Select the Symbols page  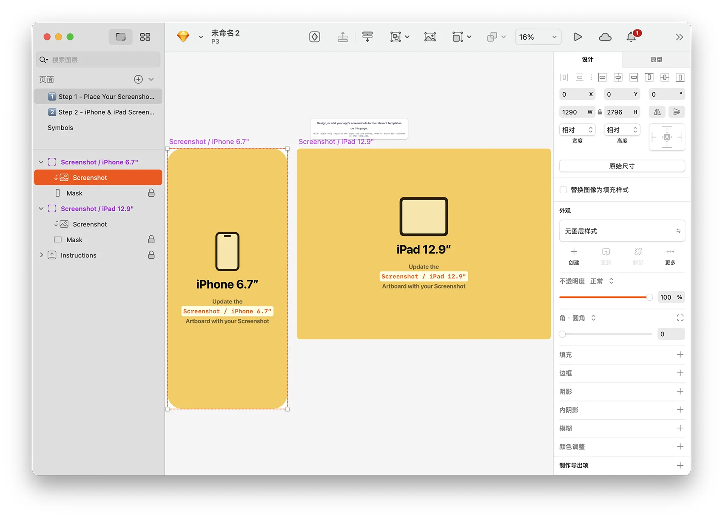click(60, 128)
